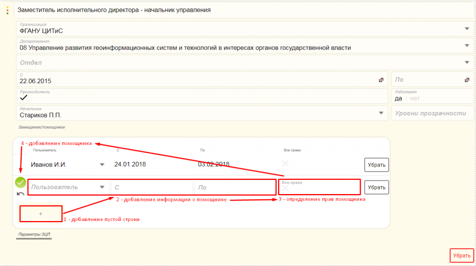Image resolution: width=476 pixels, height=266 pixels.
Task: Set Работает to нет
Action: 415,98
